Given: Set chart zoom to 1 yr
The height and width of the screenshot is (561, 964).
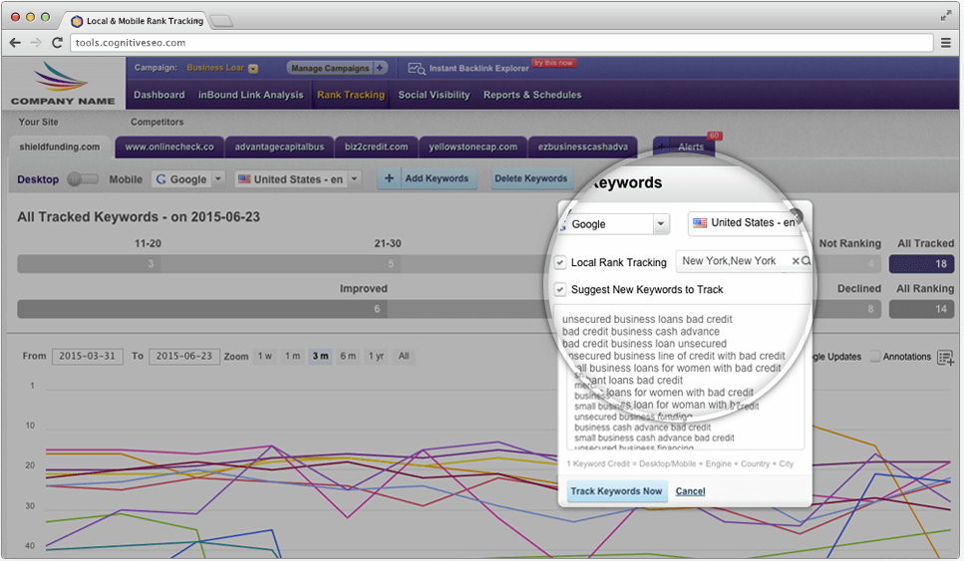Looking at the screenshot, I should [x=376, y=356].
